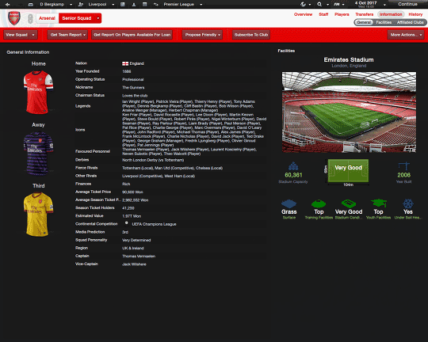
Task: Expand the Senior Squad dropdown arrow
Action: 98,18
